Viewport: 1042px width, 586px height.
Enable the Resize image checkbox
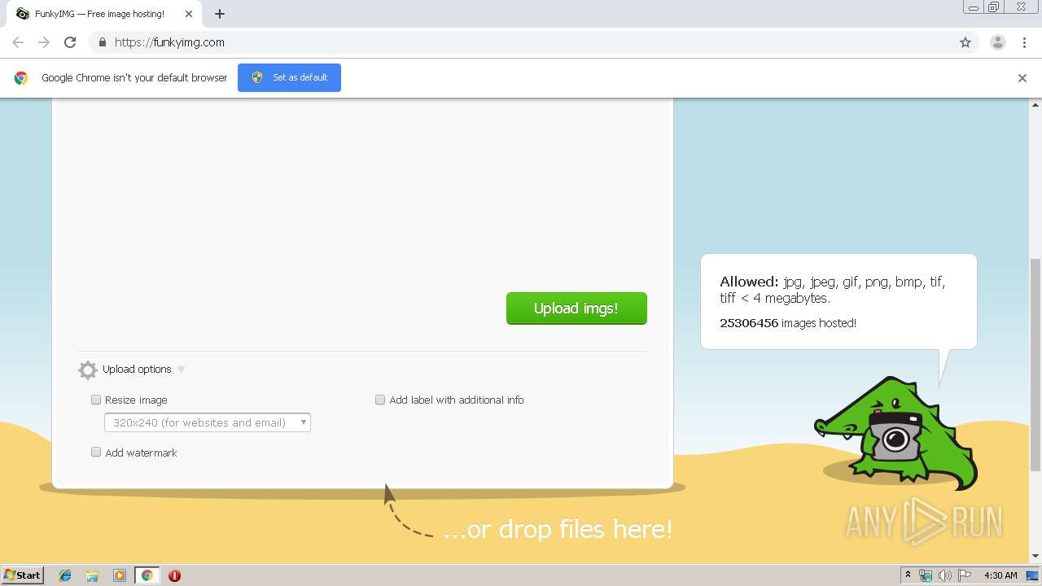point(96,400)
